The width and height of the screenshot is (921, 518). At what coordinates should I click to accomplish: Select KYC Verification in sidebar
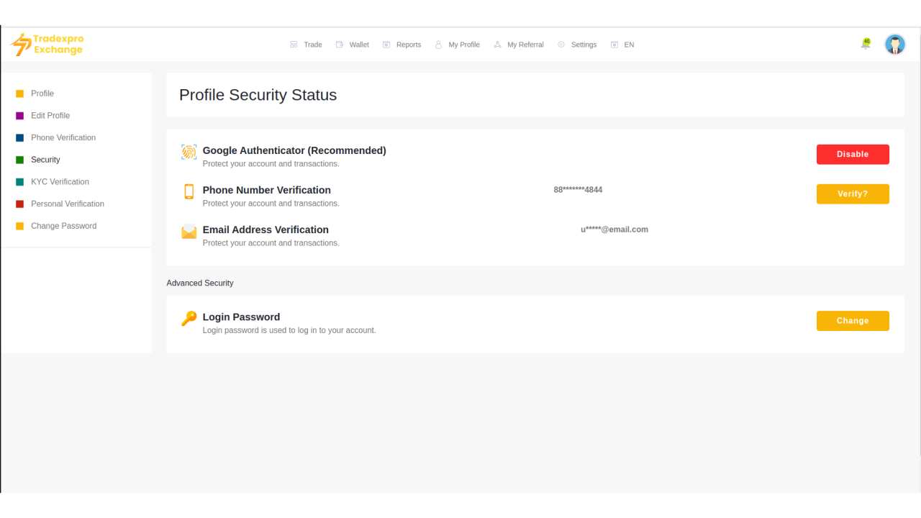pyautogui.click(x=60, y=182)
